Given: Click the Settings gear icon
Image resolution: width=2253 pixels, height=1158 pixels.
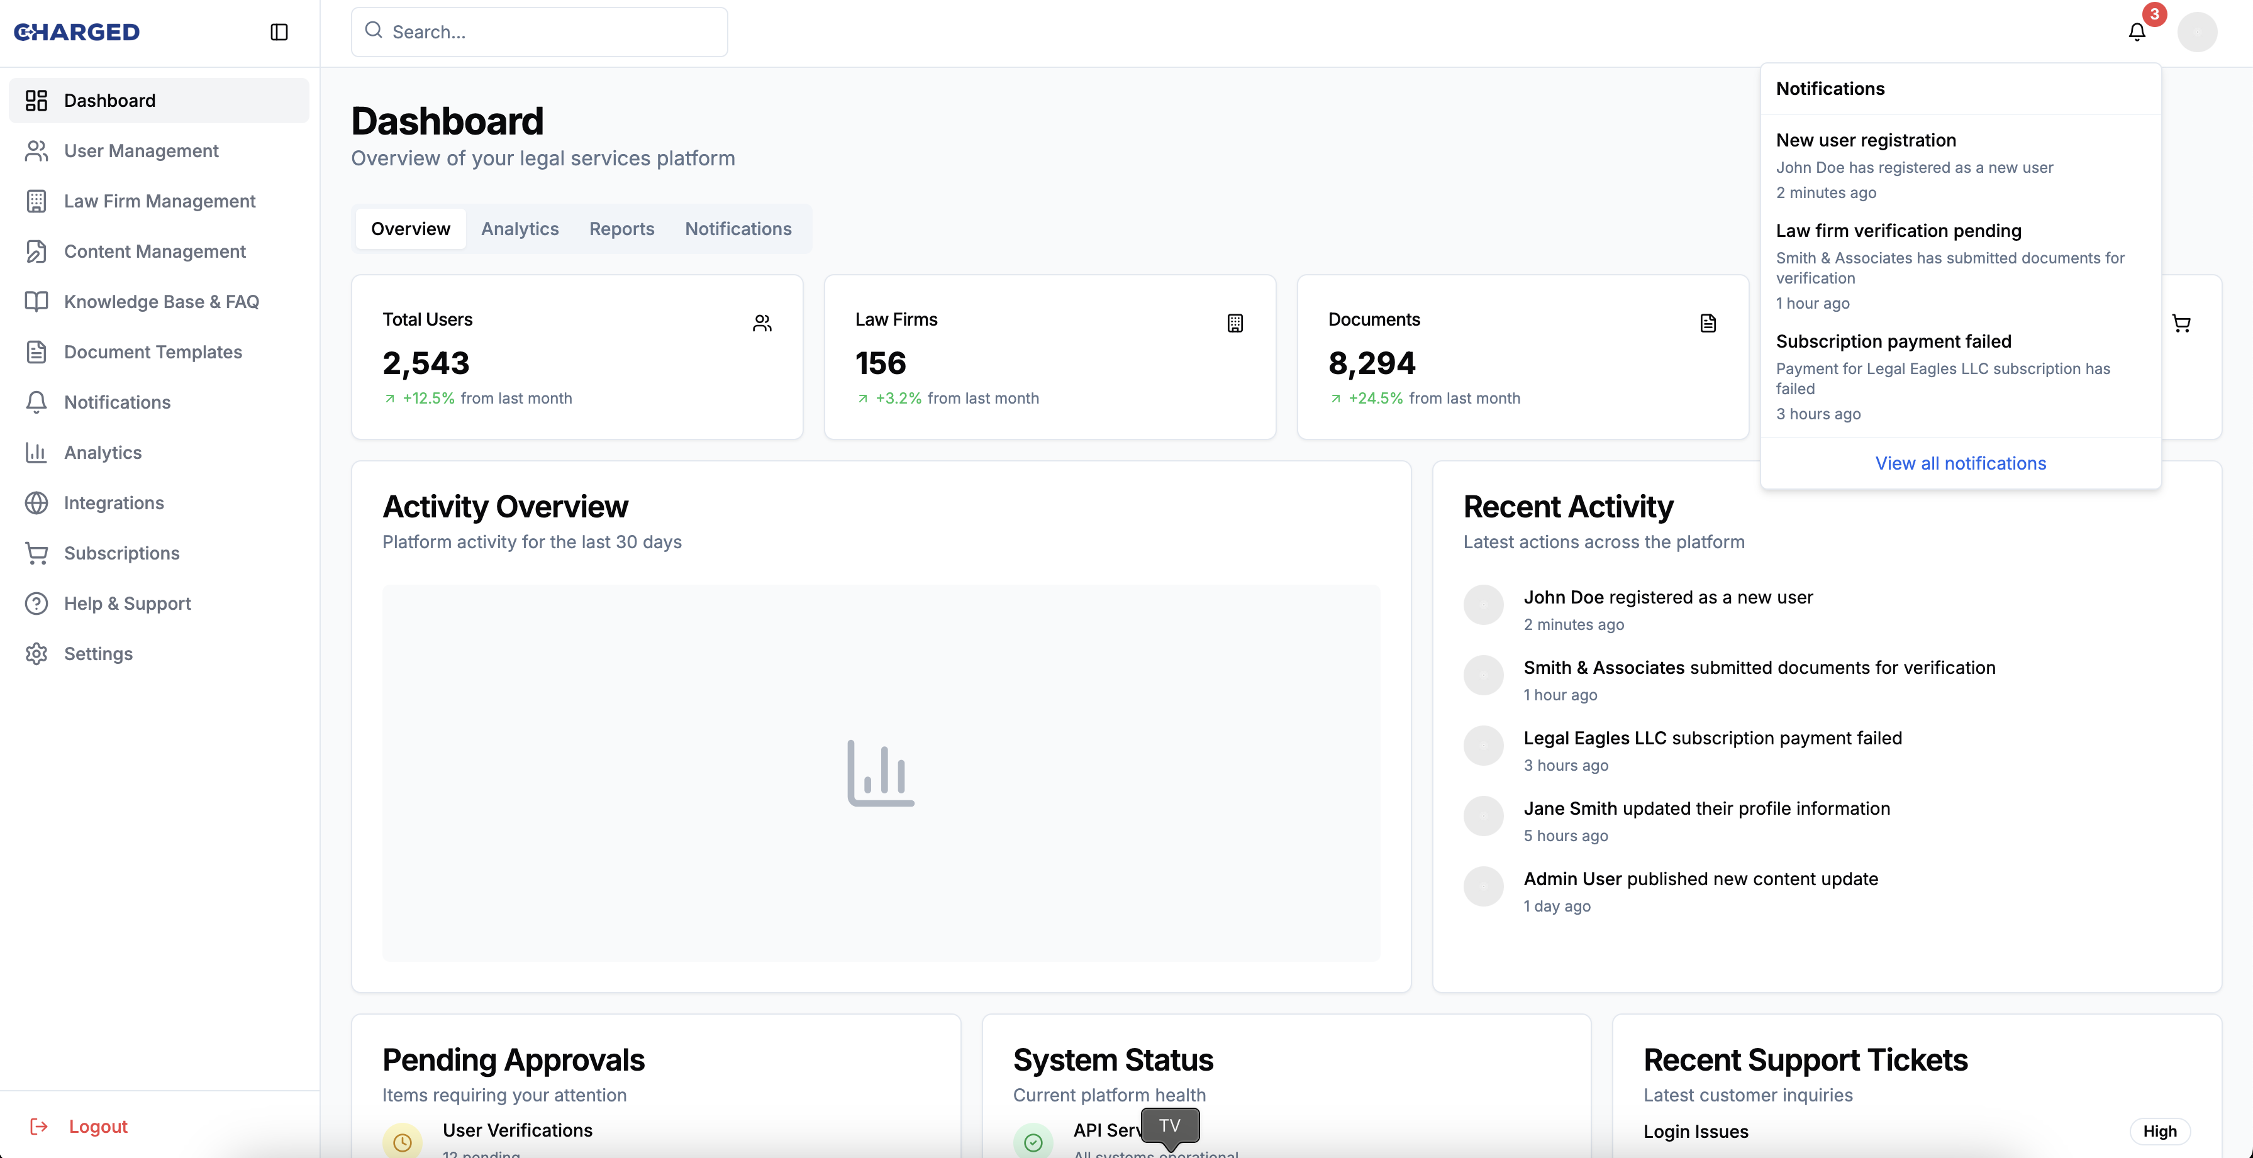Looking at the screenshot, I should 36,654.
